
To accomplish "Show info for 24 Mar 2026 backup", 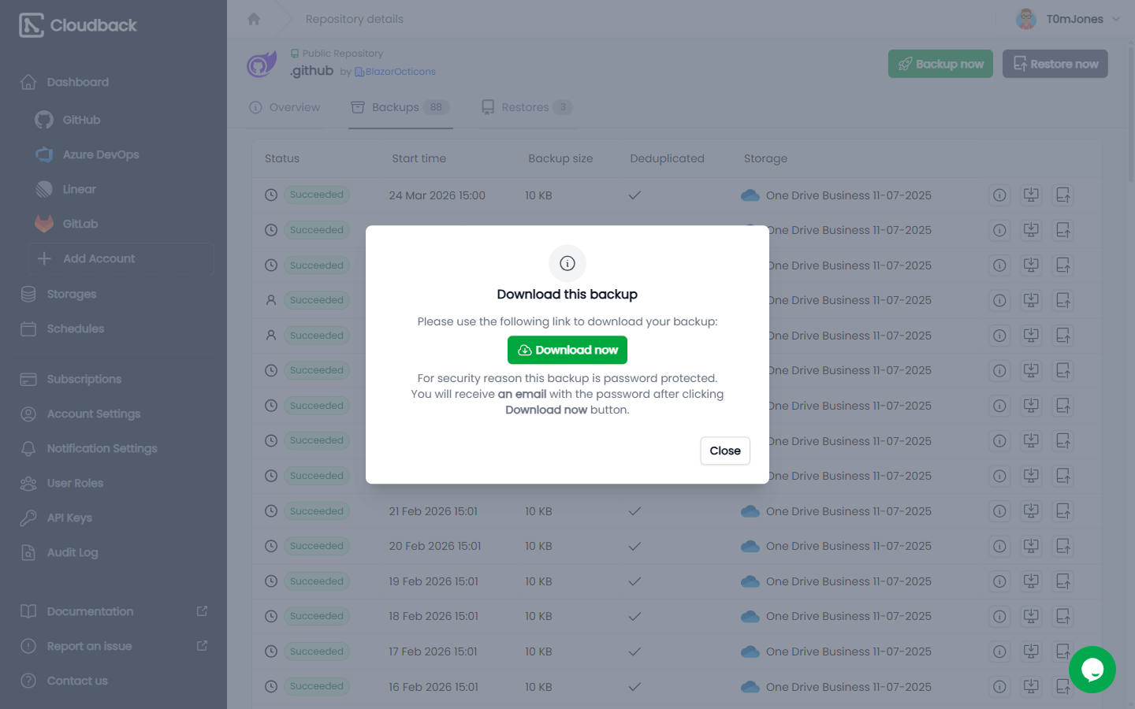I will click(999, 195).
